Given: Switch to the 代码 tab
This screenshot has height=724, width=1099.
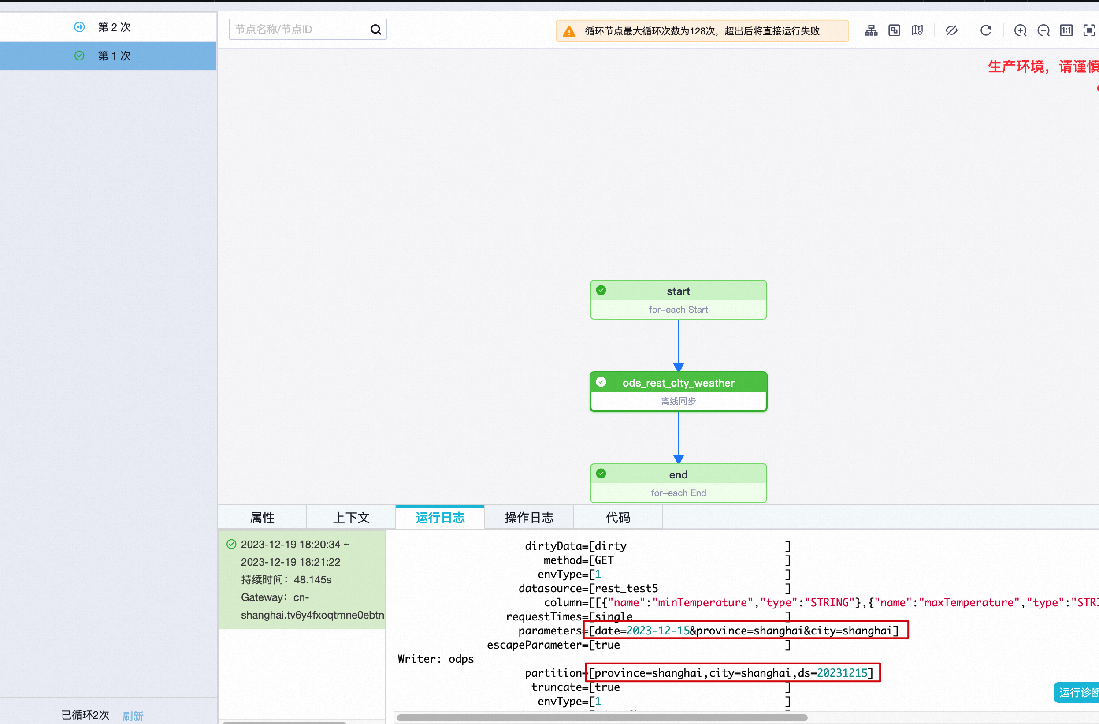Looking at the screenshot, I should 617,518.
